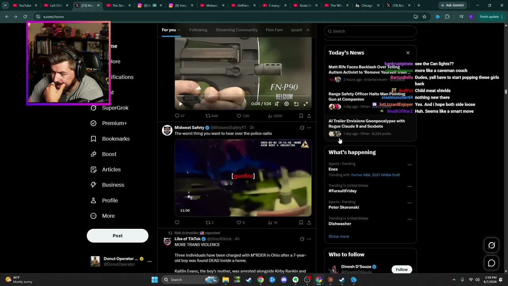The image size is (508, 286).
Task: Open File Explorer from the taskbar
Action: coord(225,280)
